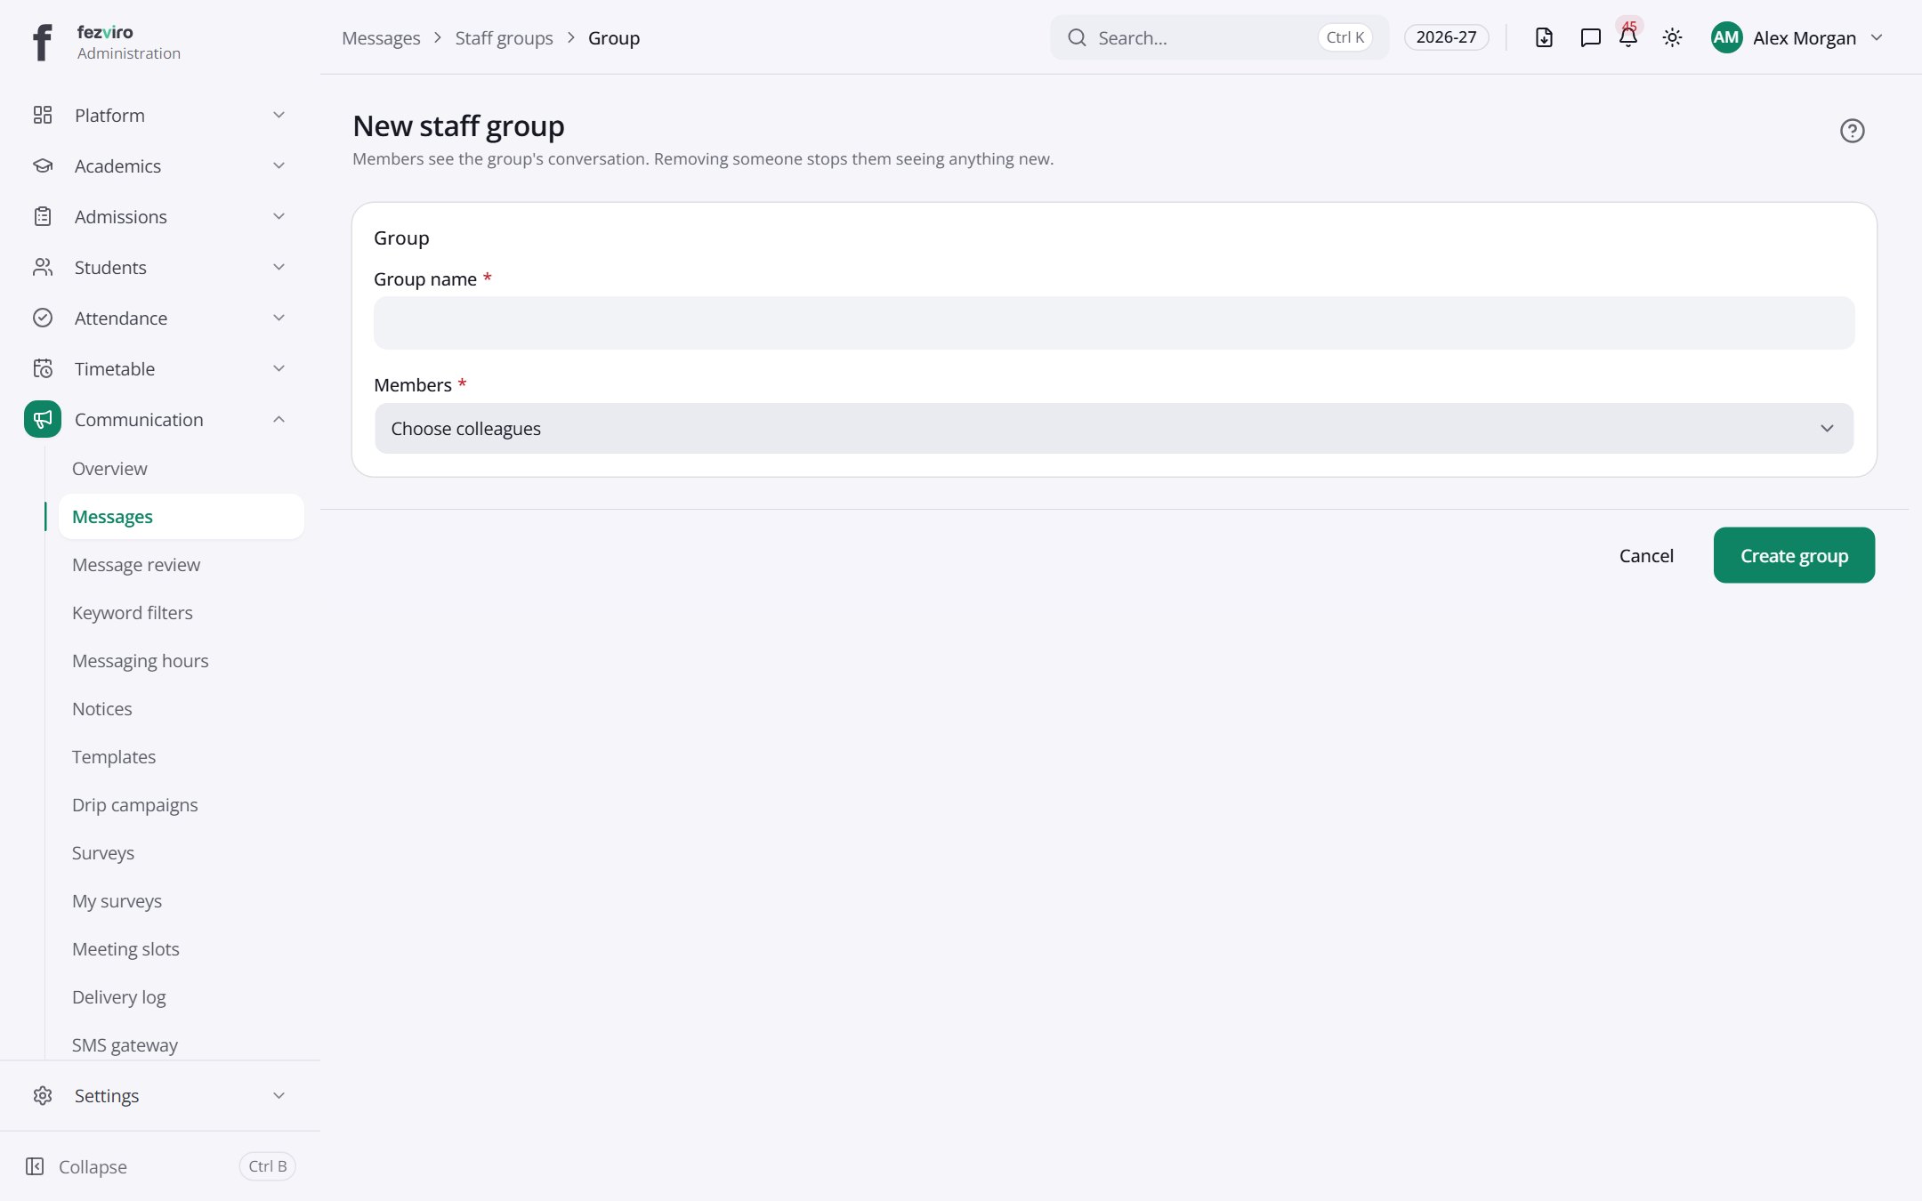
Task: Open Templates menu item
Action: click(x=114, y=756)
